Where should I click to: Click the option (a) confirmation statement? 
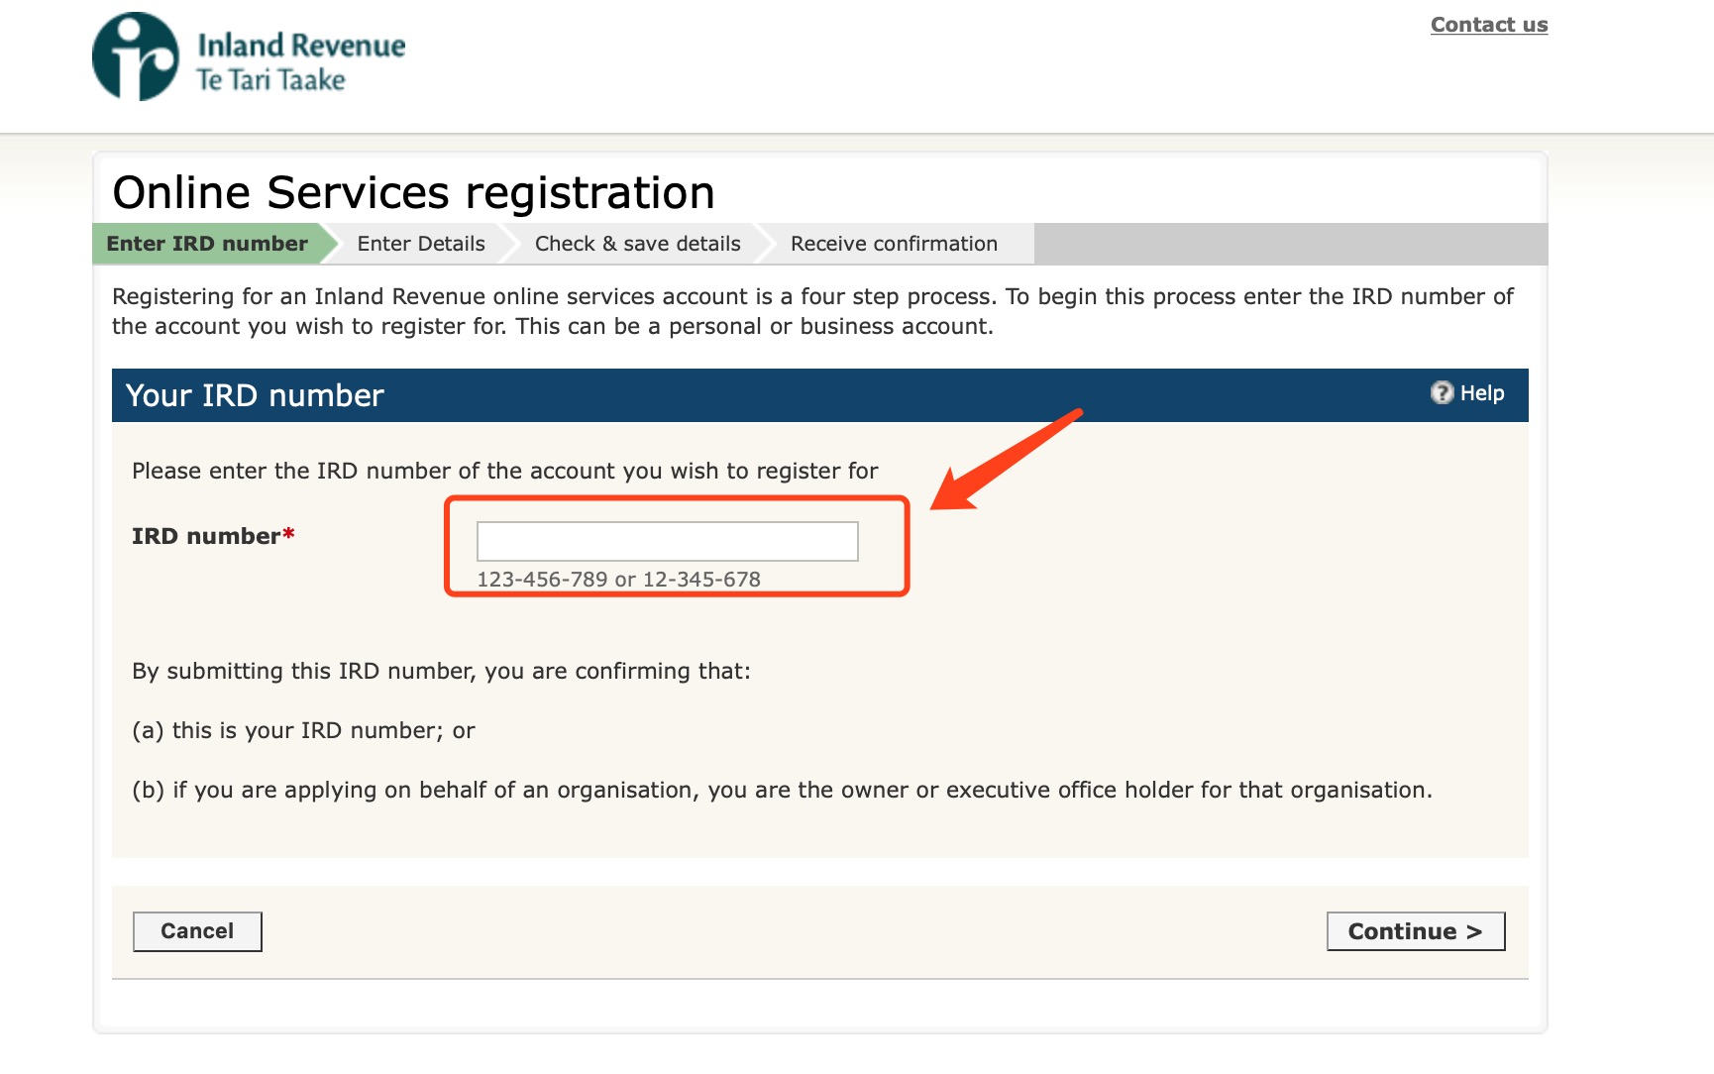pos(303,730)
